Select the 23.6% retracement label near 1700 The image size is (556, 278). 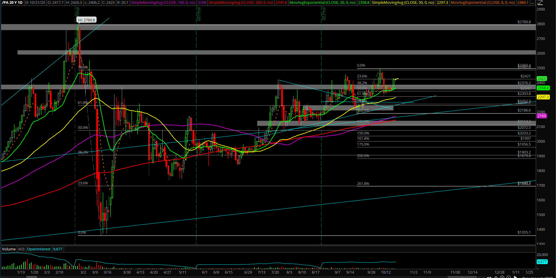pyautogui.click(x=83, y=183)
